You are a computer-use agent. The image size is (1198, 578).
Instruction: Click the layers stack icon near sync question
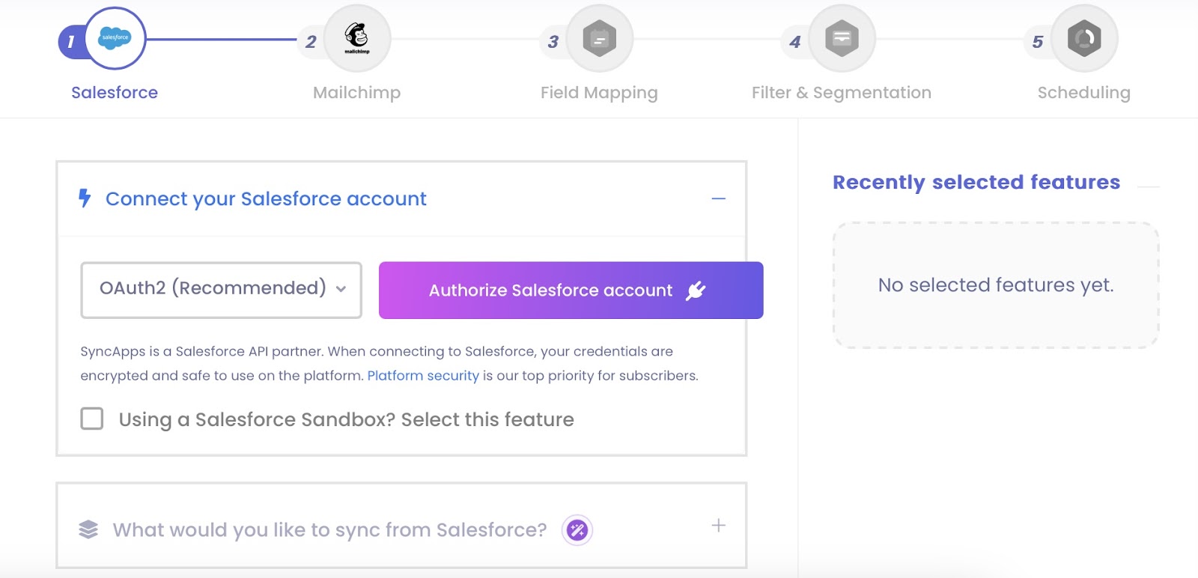(x=88, y=529)
